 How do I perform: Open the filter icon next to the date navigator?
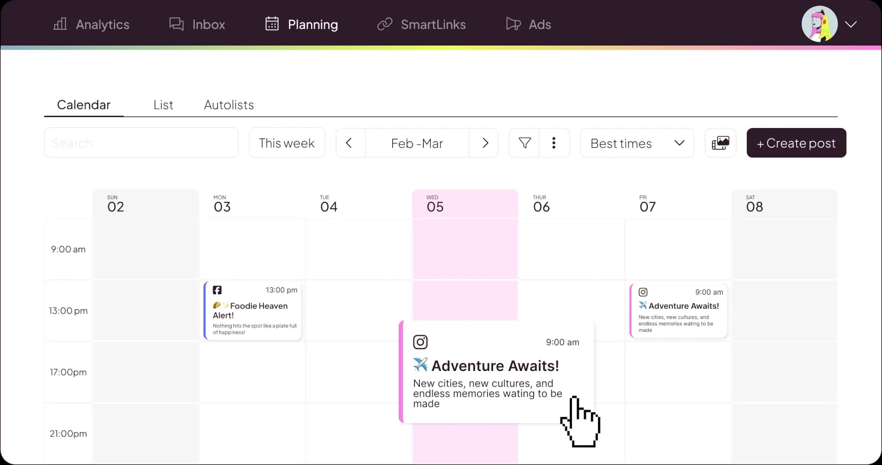point(524,143)
